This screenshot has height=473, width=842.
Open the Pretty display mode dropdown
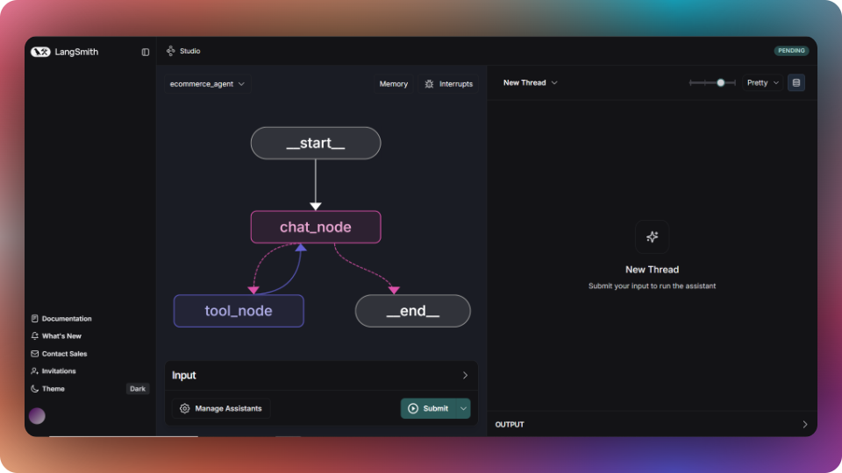[762, 82]
